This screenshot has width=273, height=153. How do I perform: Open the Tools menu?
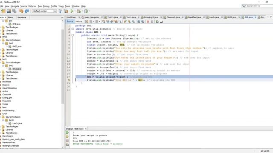[x=67, y=6]
